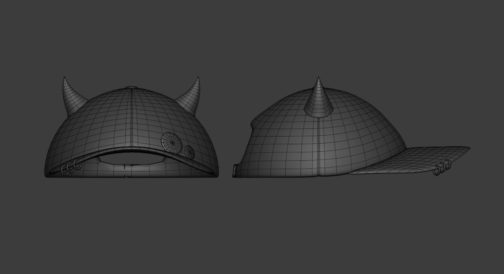This screenshot has width=504, height=274.
Task: Select the left horn on the front-view cap
Action: 71,96
